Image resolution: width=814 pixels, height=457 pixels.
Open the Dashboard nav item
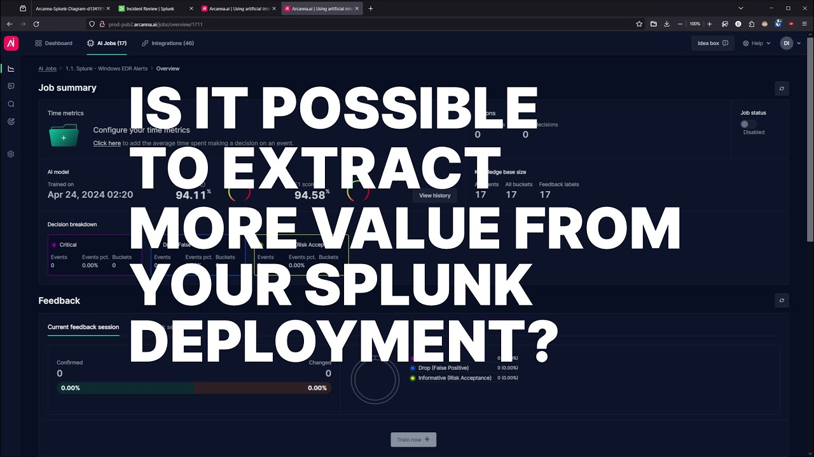pos(53,43)
